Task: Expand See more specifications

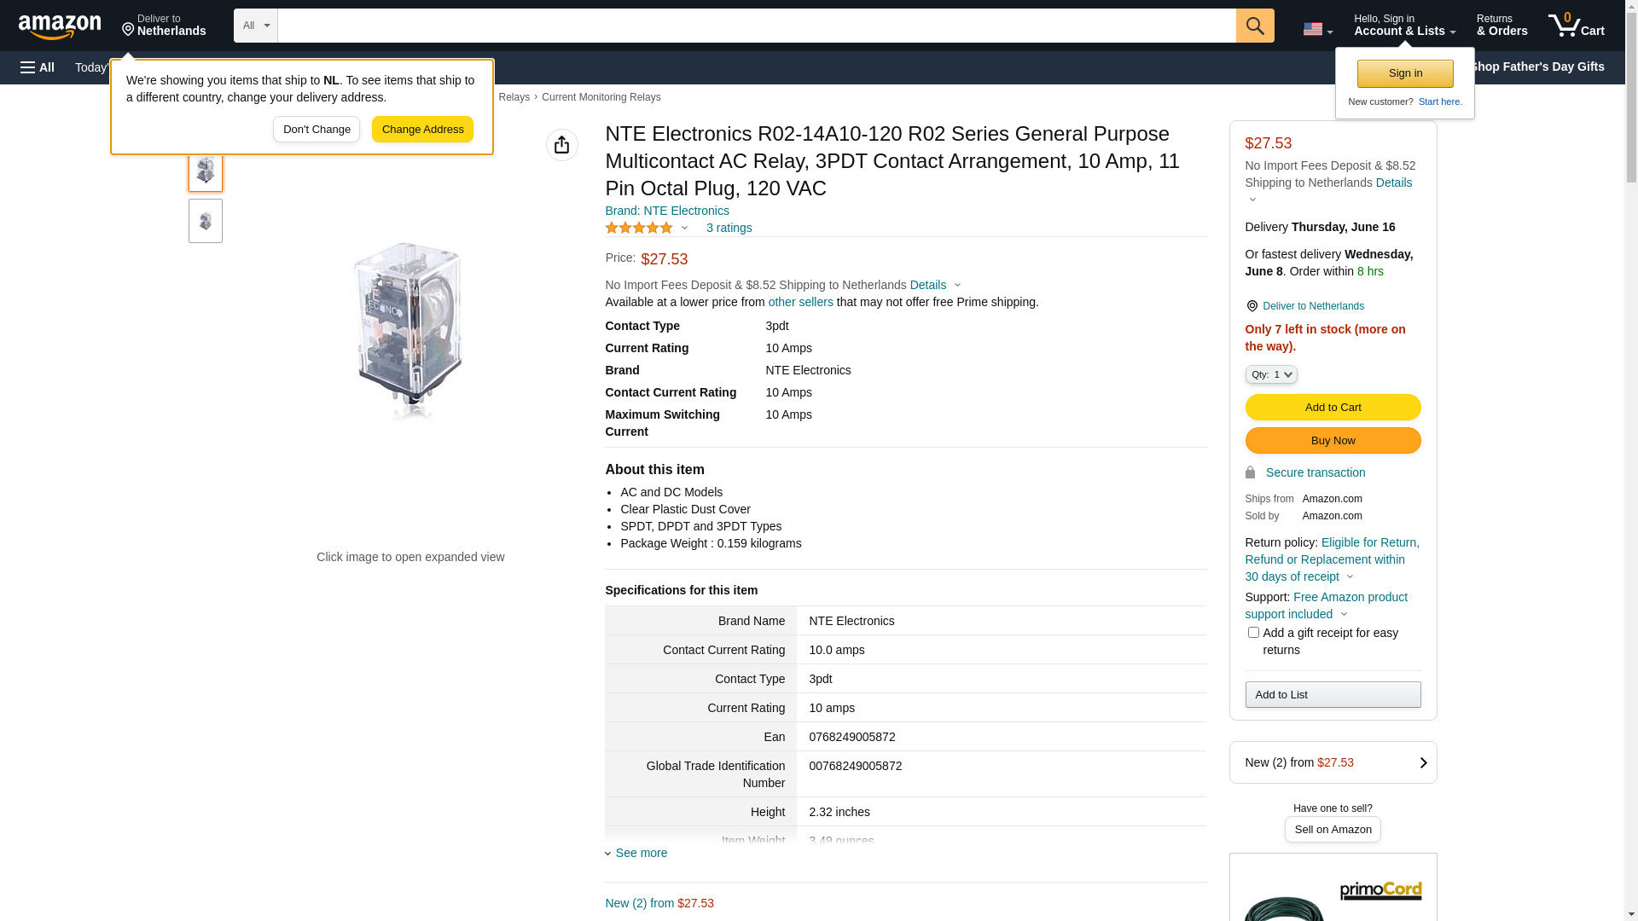Action: [641, 853]
